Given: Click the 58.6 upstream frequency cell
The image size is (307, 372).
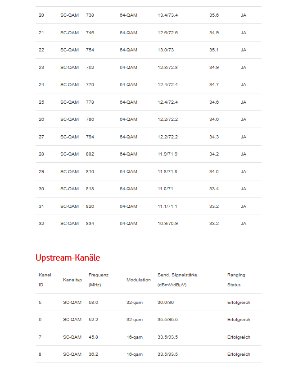Looking at the screenshot, I should coord(93,303).
